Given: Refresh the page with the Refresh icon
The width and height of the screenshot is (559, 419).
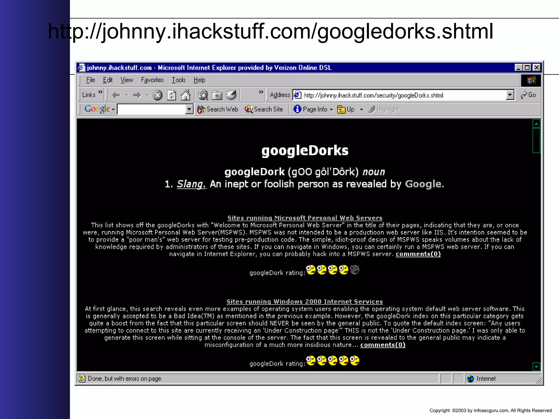Looking at the screenshot, I should coord(171,95).
